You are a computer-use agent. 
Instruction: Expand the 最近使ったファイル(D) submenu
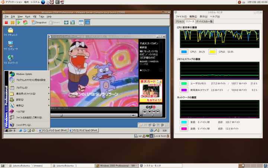coord(29,94)
